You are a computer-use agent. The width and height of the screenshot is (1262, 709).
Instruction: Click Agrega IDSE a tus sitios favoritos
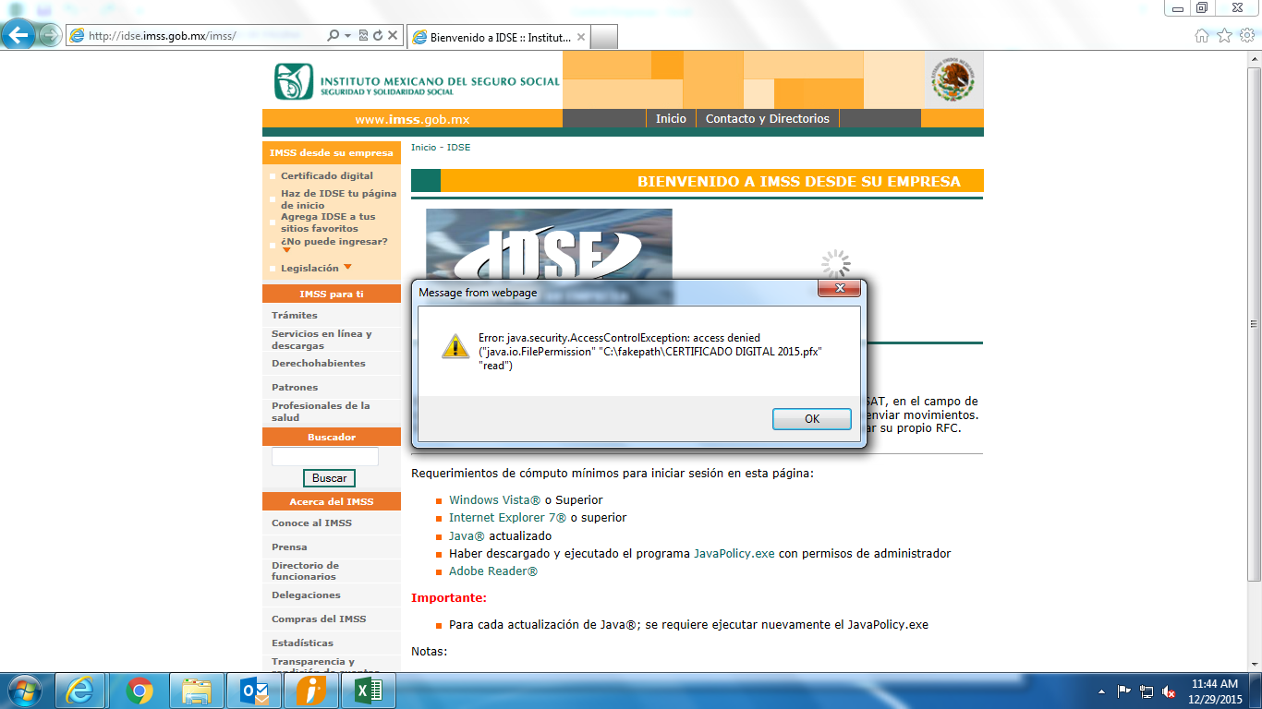(x=328, y=222)
